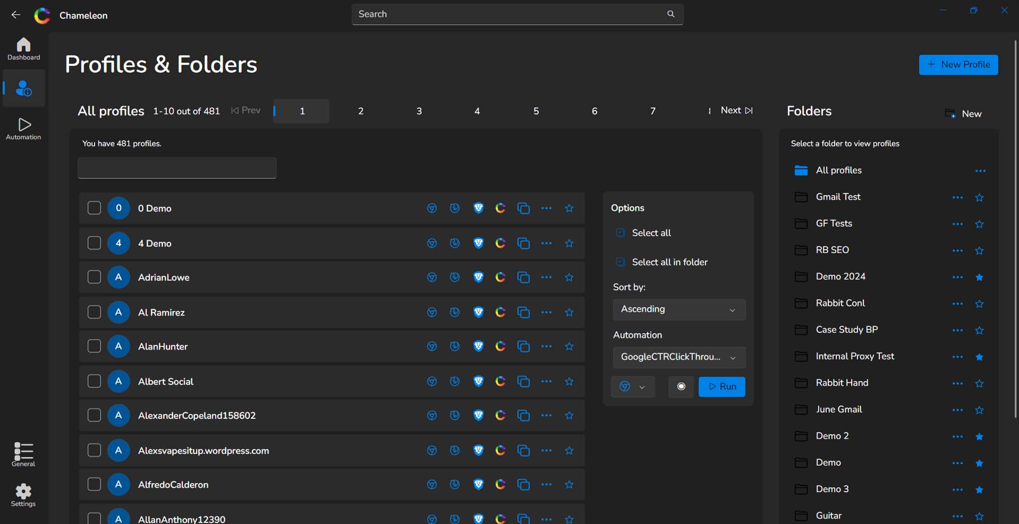Open the June Gmail folder
This screenshot has height=524, width=1019.
(839, 409)
